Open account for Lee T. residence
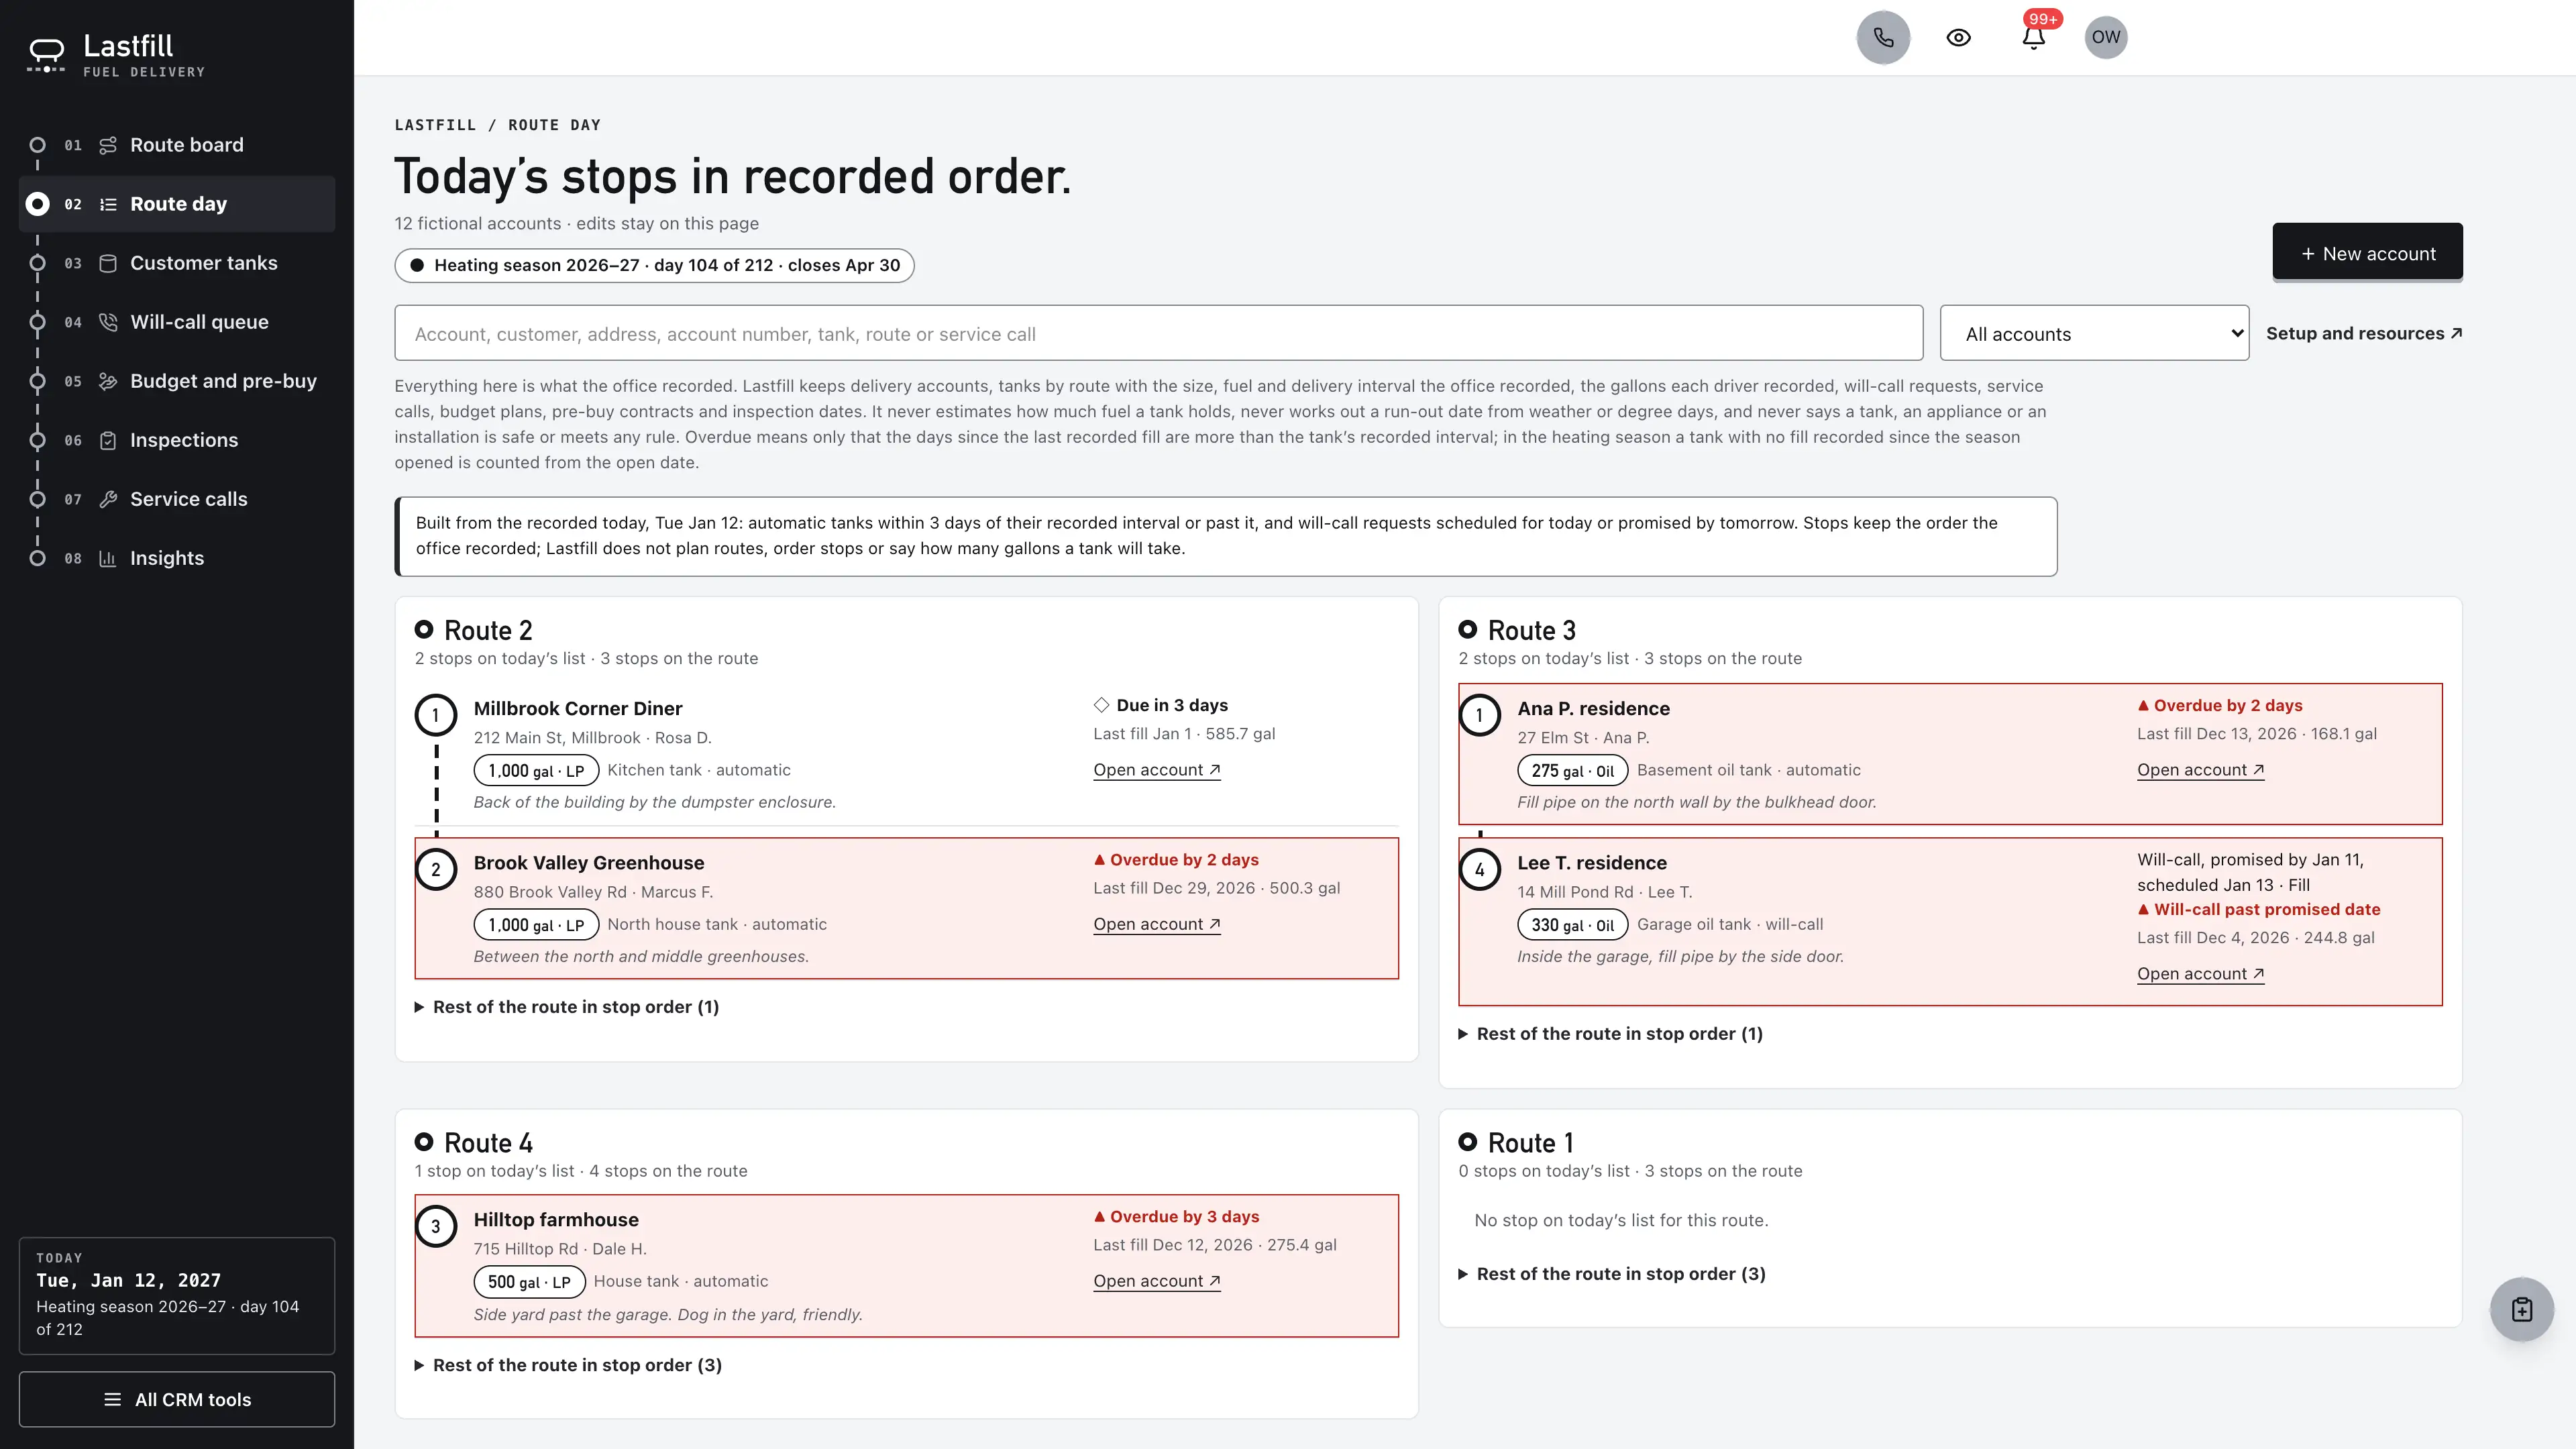The height and width of the screenshot is (1449, 2576). tap(2200, 974)
